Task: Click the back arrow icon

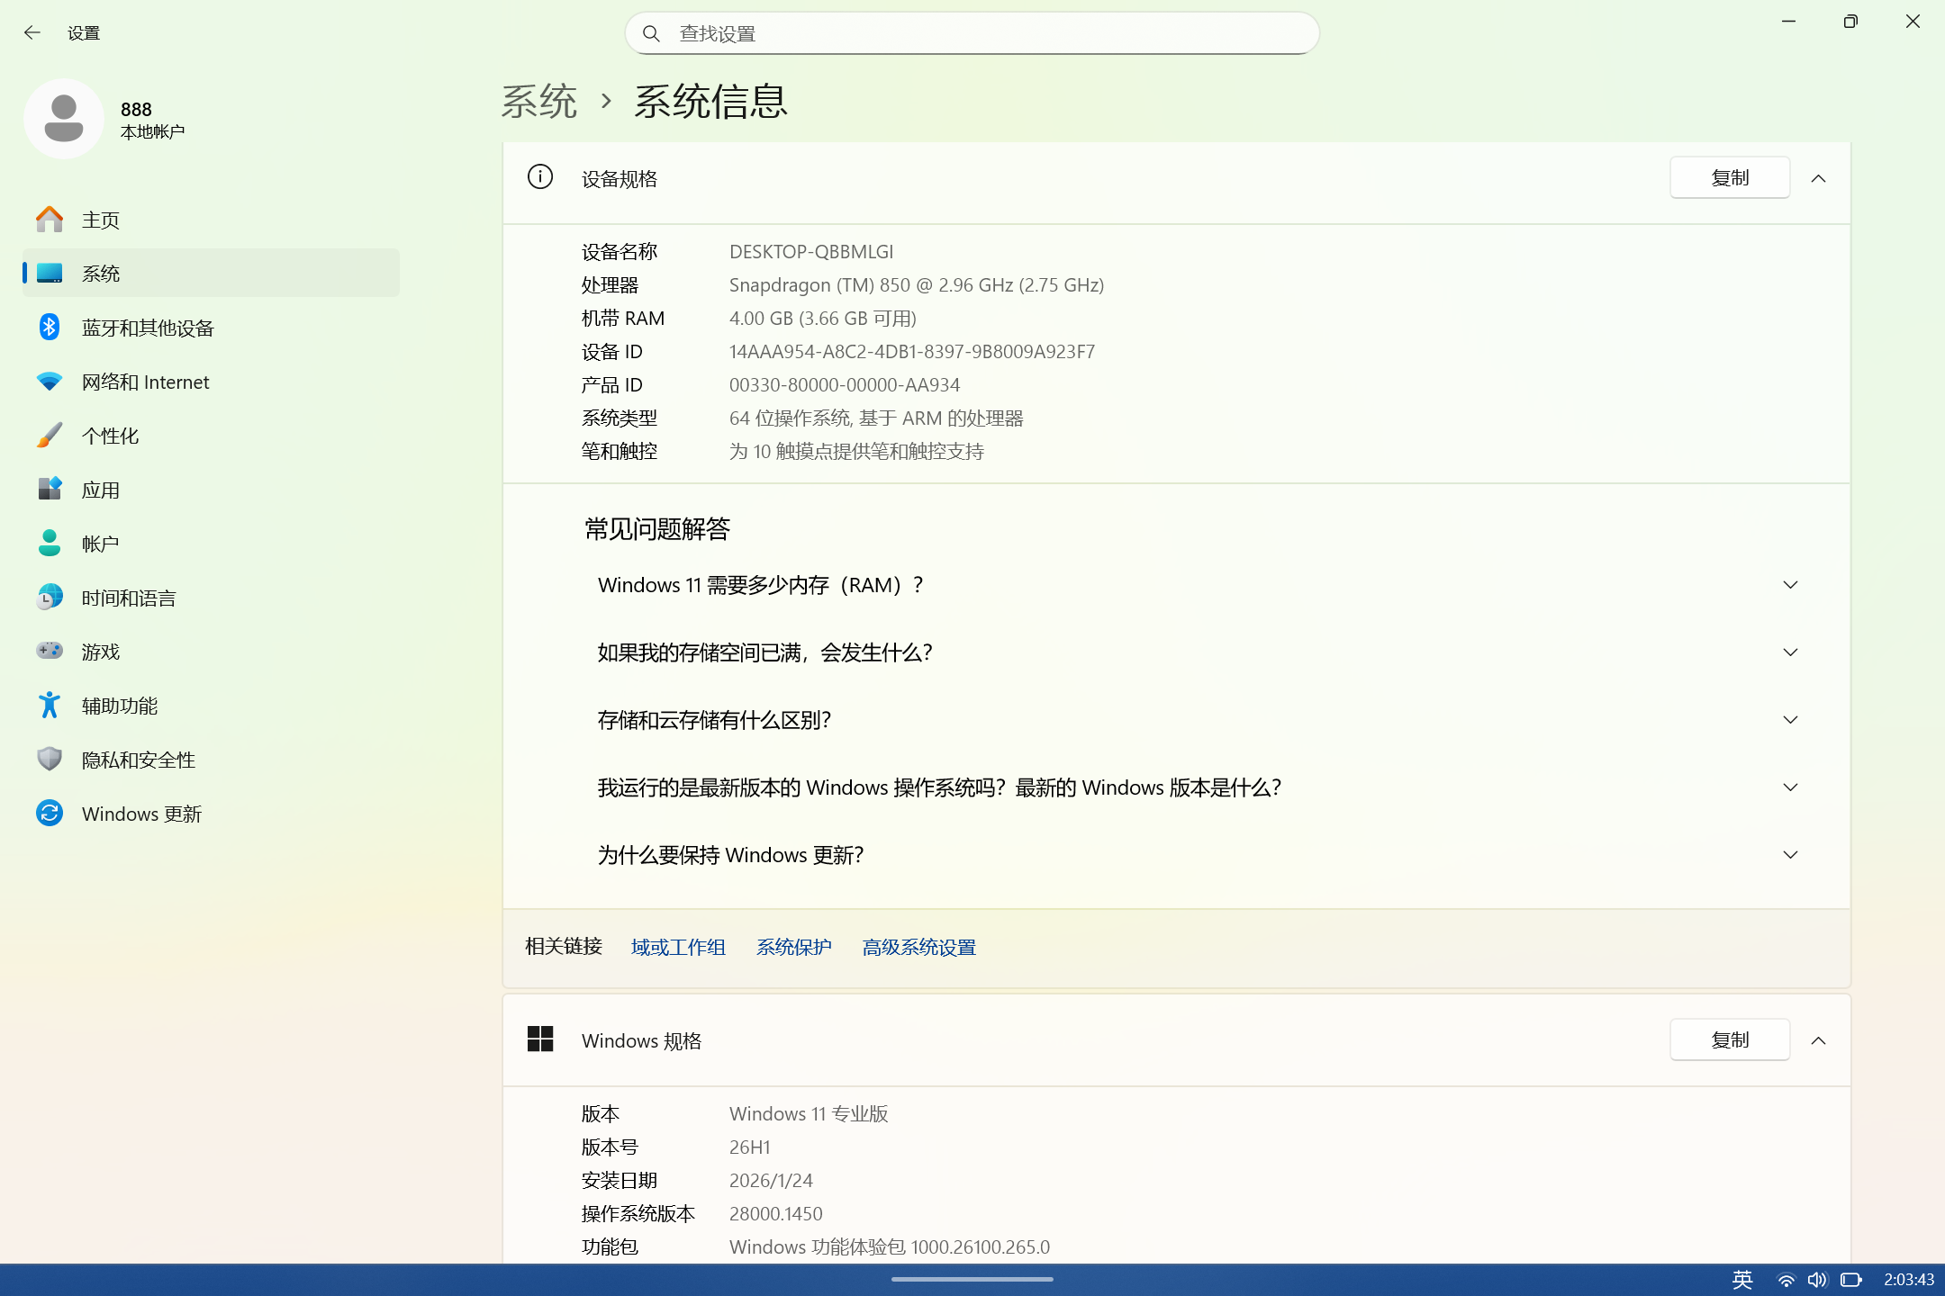Action: (x=32, y=33)
